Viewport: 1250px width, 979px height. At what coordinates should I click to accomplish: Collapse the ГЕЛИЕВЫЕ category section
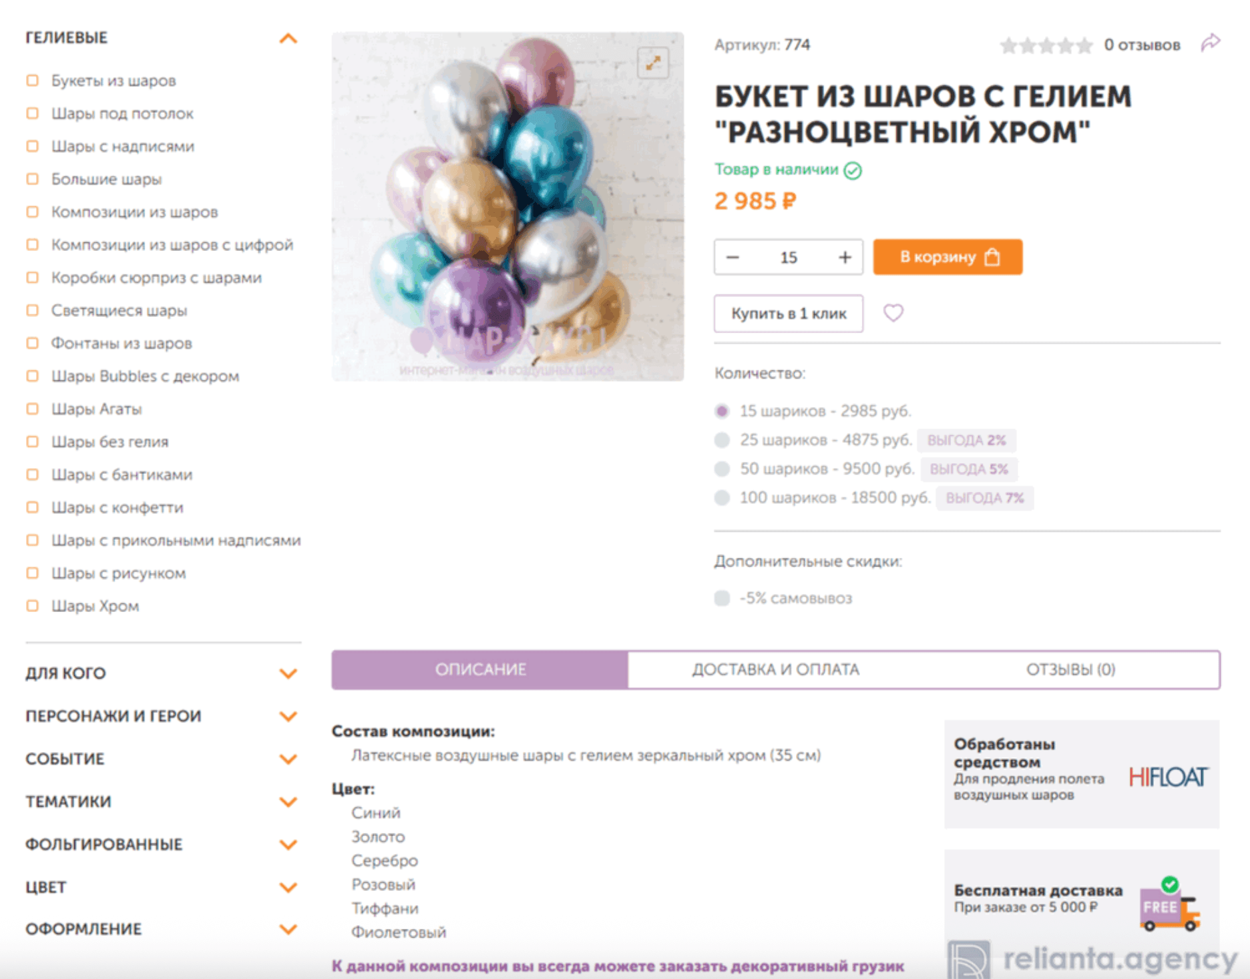click(288, 38)
